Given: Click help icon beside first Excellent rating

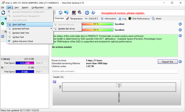Looking at the screenshot, I should click(180, 24).
